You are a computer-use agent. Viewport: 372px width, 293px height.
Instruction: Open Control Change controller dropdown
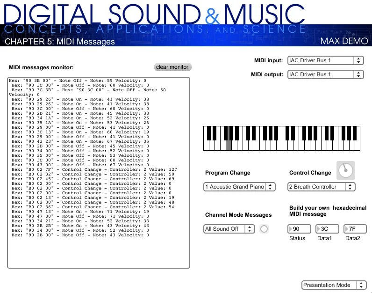point(321,187)
